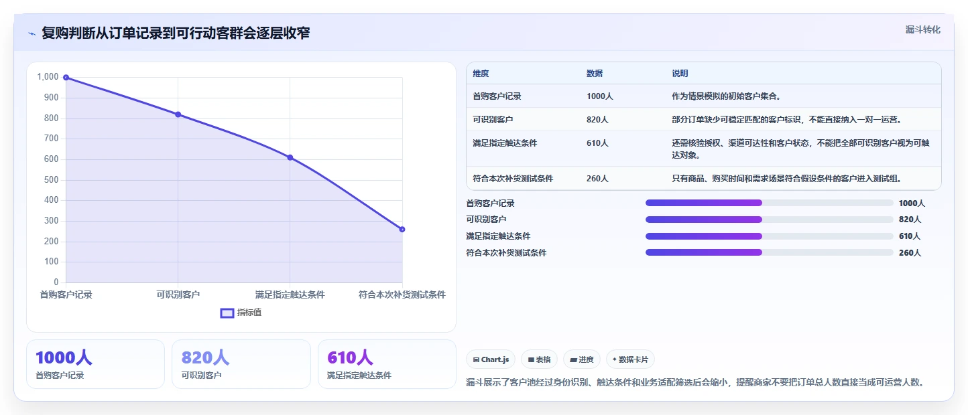Viewport: 968px width, 415px height.
Task: Click the 可识别客户 progress label
Action: pos(486,220)
